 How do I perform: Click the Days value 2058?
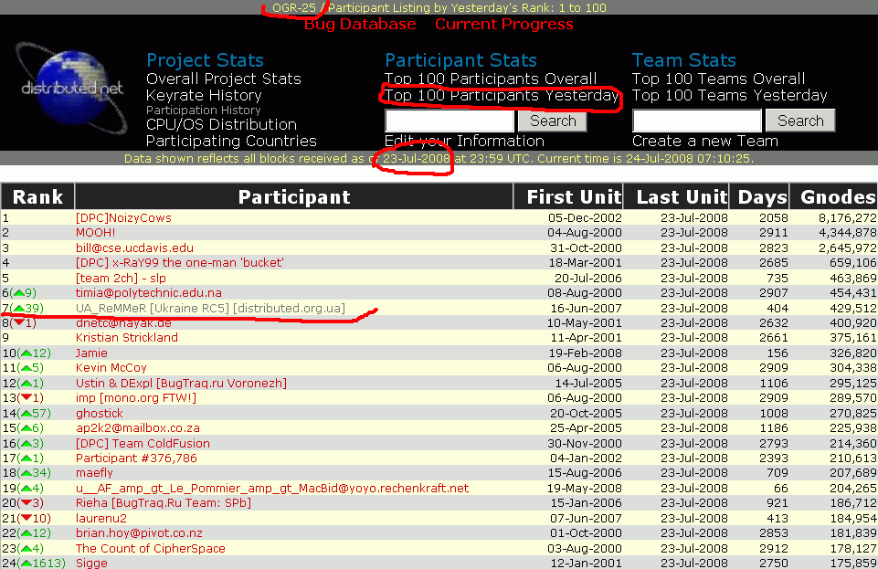click(x=773, y=217)
